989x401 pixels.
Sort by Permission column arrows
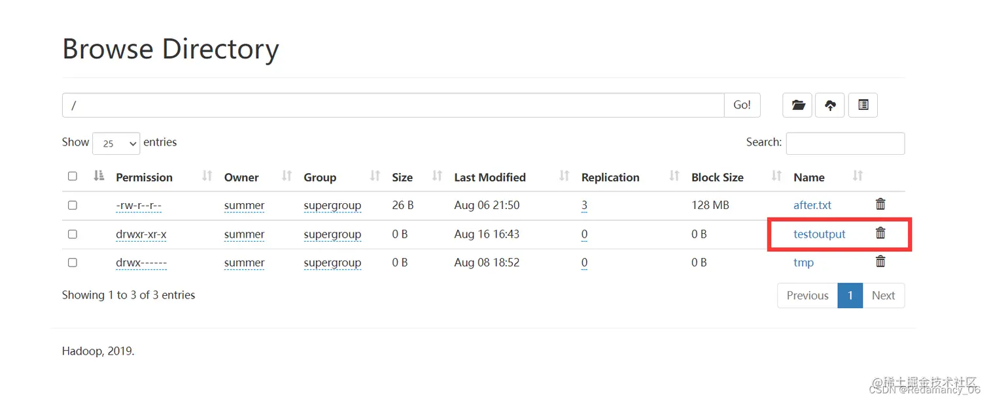(x=207, y=176)
